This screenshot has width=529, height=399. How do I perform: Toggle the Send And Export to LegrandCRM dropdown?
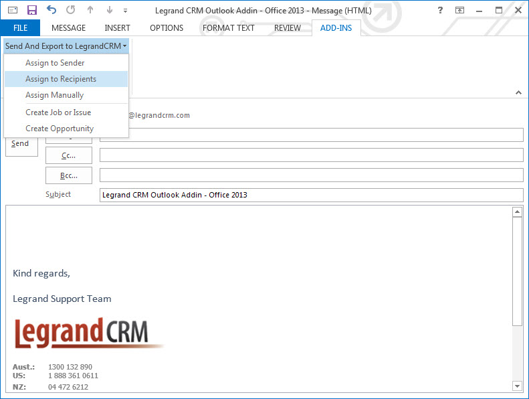[x=66, y=46]
